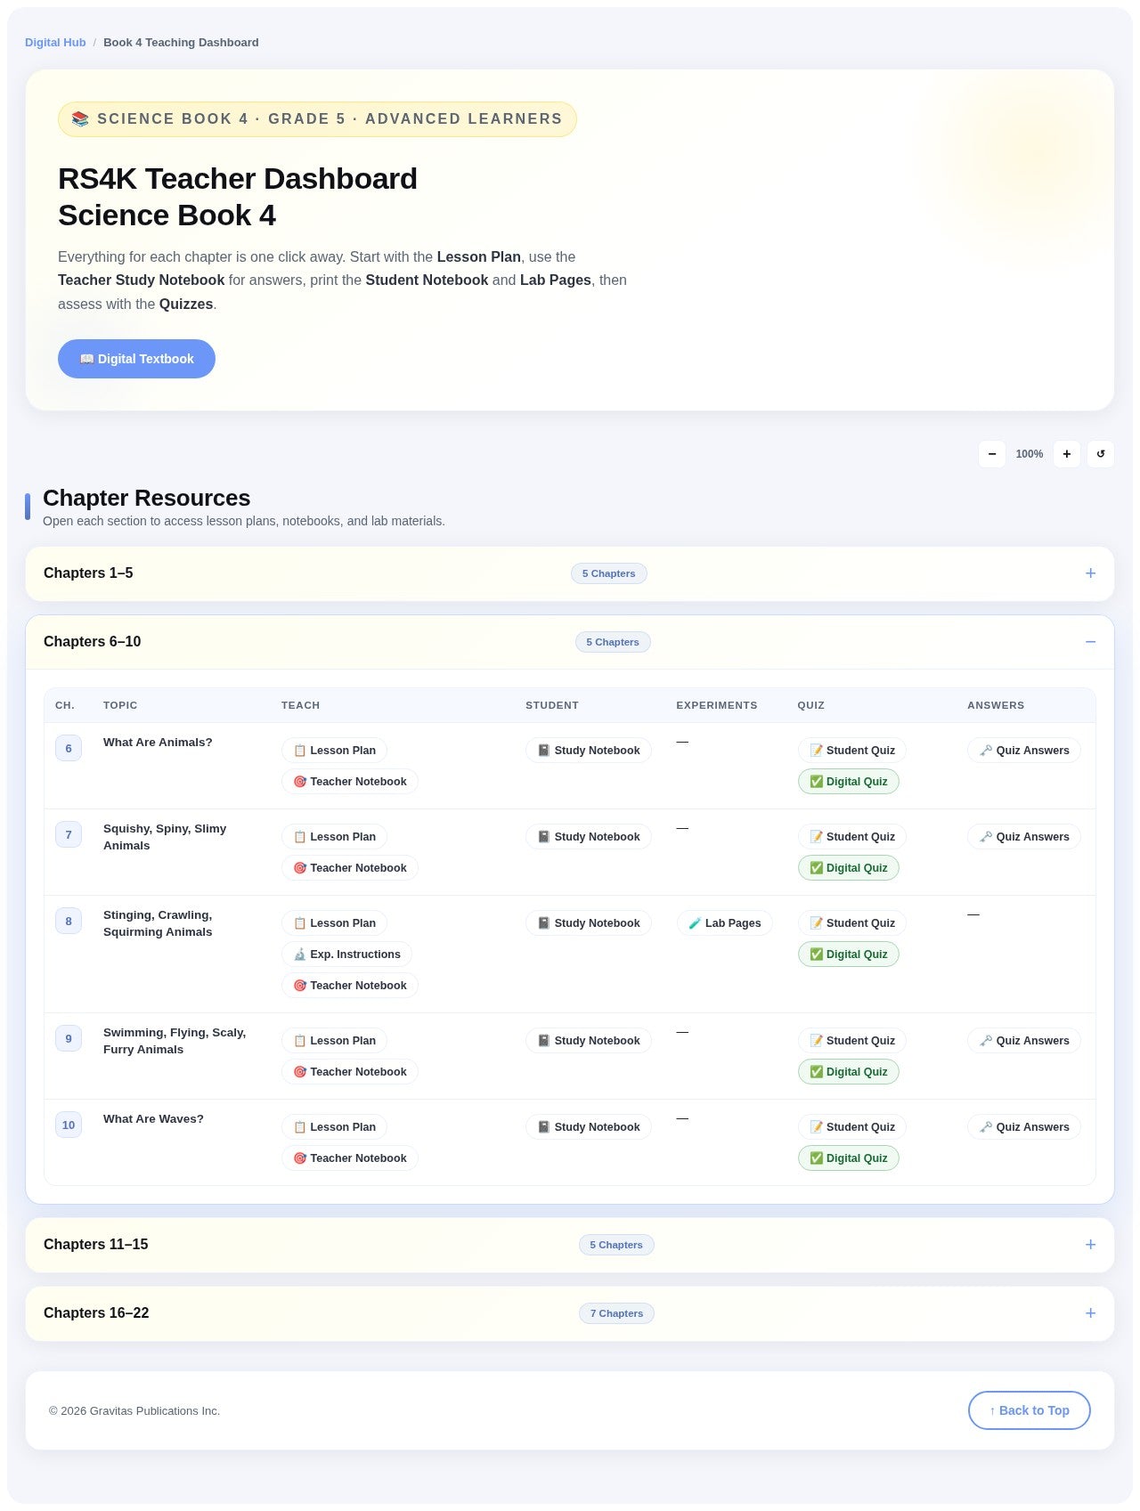The width and height of the screenshot is (1140, 1511).
Task: Open Study Notebook for chapter 7
Action: pos(589,837)
